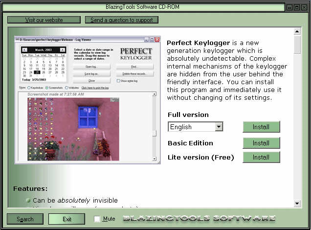Click the scroll down arrow of content pane

coord(297,203)
